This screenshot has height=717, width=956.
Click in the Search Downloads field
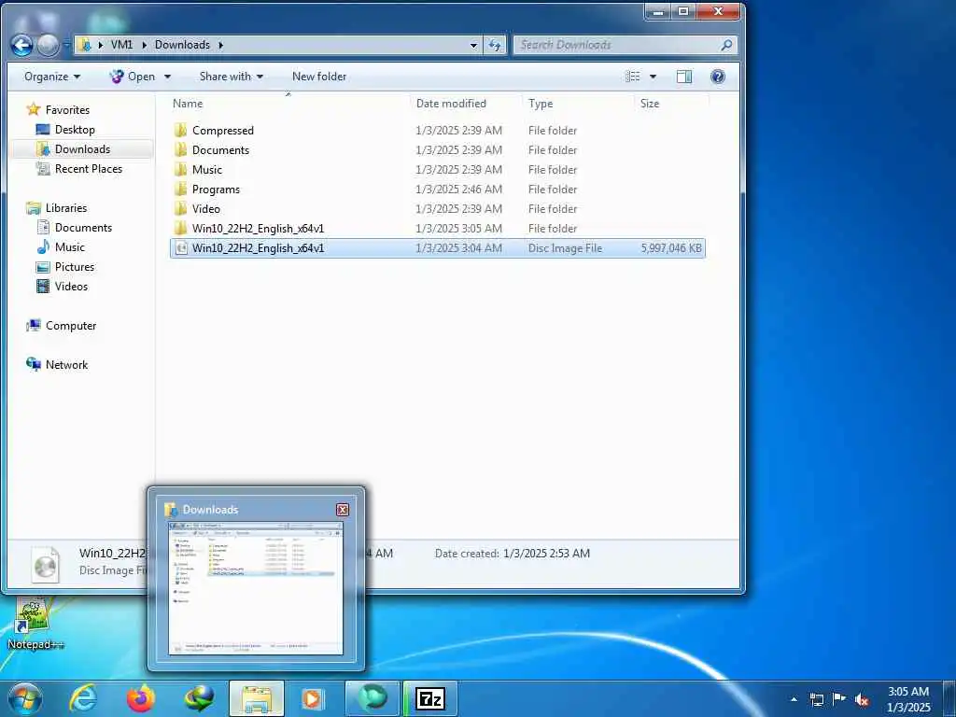point(616,45)
